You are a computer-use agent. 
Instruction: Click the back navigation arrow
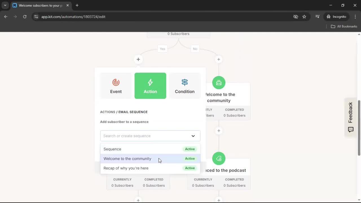point(6,17)
